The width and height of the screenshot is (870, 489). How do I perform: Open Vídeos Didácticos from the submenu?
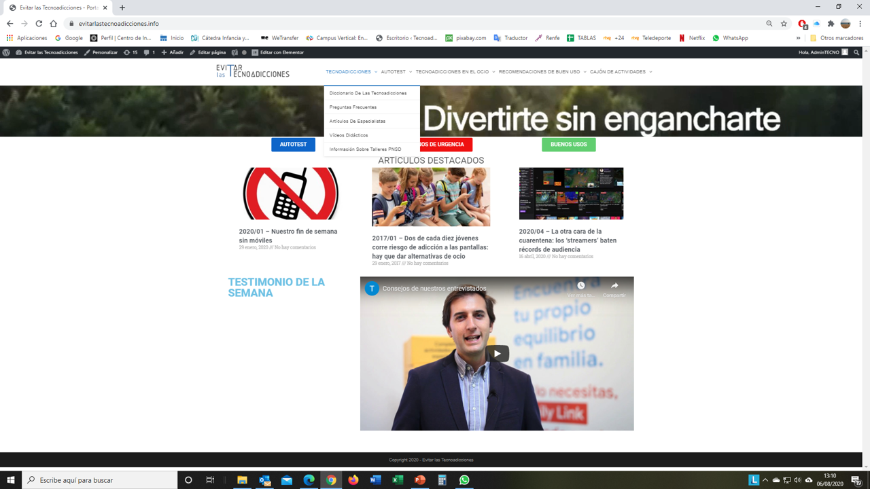tap(349, 135)
